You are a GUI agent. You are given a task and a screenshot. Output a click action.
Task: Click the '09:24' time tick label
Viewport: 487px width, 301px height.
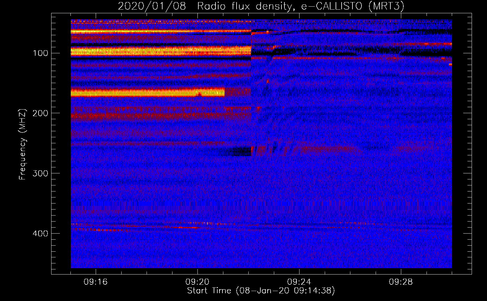299,282
